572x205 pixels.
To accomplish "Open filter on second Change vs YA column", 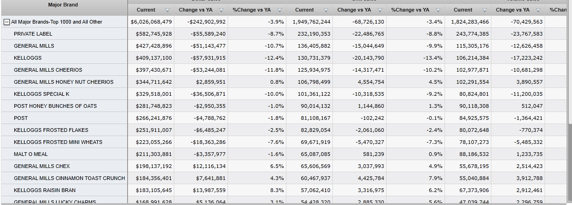I will [x=380, y=10].
